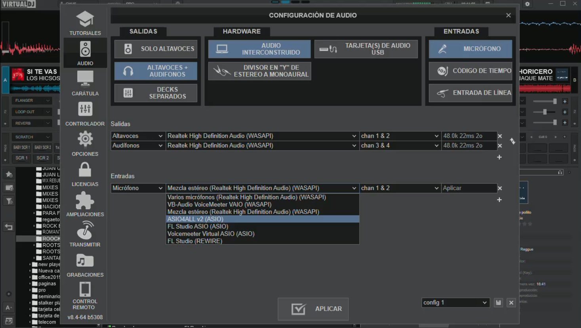Open the FLANGER effect dropdown
Image resolution: width=581 pixels, height=328 pixels.
[x=32, y=101]
